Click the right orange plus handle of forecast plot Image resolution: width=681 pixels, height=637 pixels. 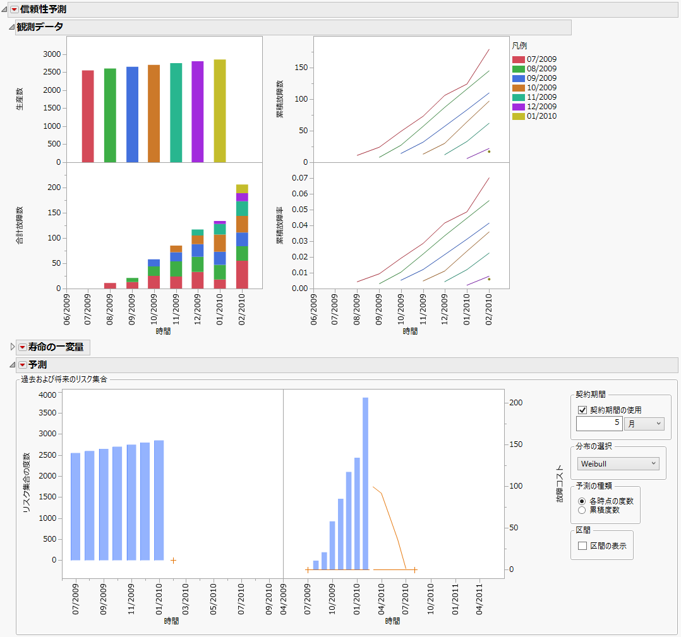click(415, 569)
